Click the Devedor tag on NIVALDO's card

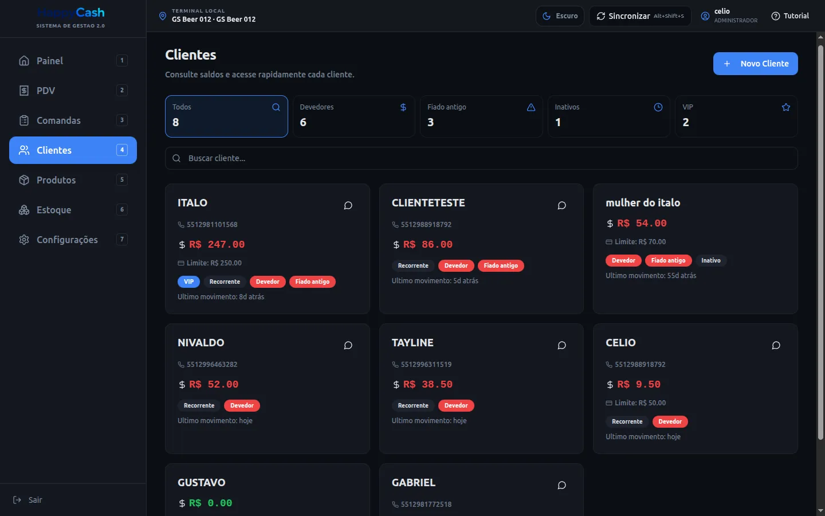coord(242,405)
